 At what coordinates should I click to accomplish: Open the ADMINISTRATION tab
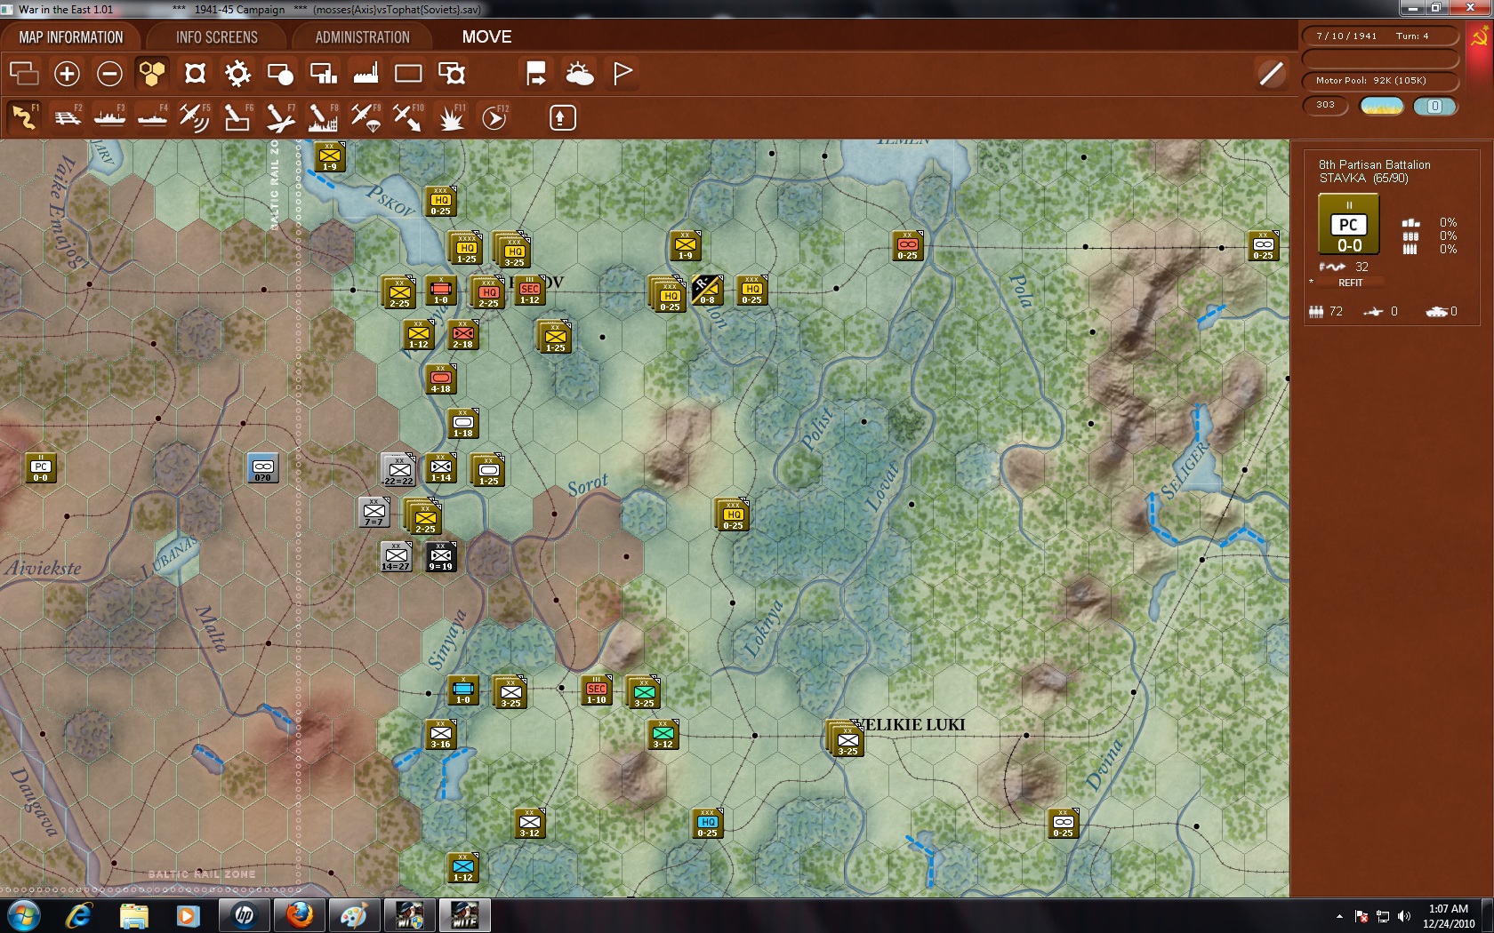[x=362, y=37]
